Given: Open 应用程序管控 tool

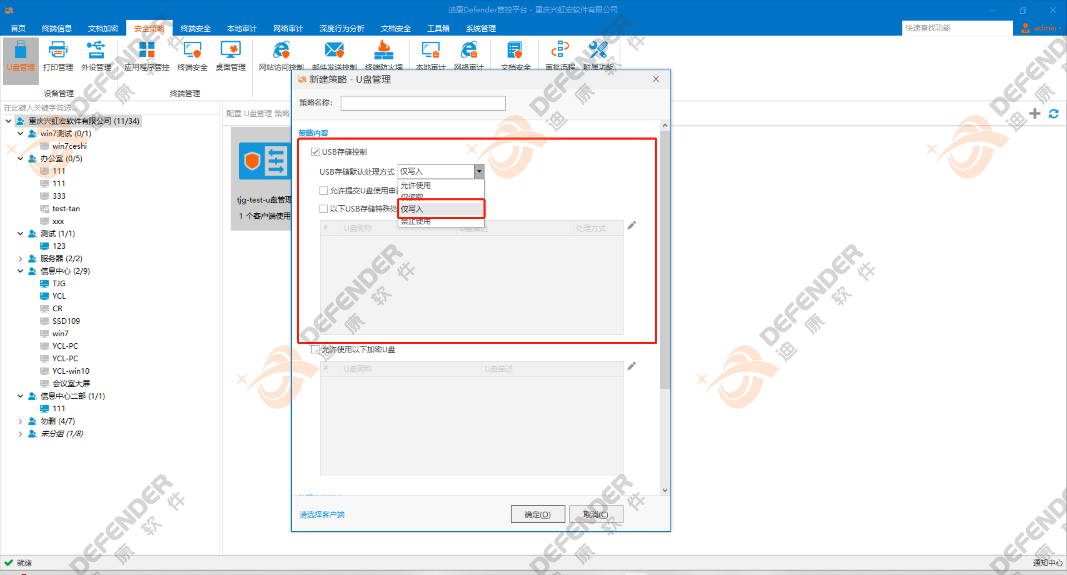Looking at the screenshot, I should [x=147, y=57].
